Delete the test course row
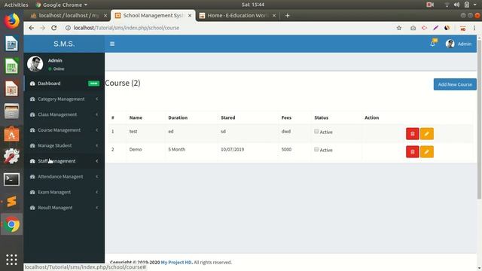Screen dimensions: 482x271 click(x=413, y=134)
